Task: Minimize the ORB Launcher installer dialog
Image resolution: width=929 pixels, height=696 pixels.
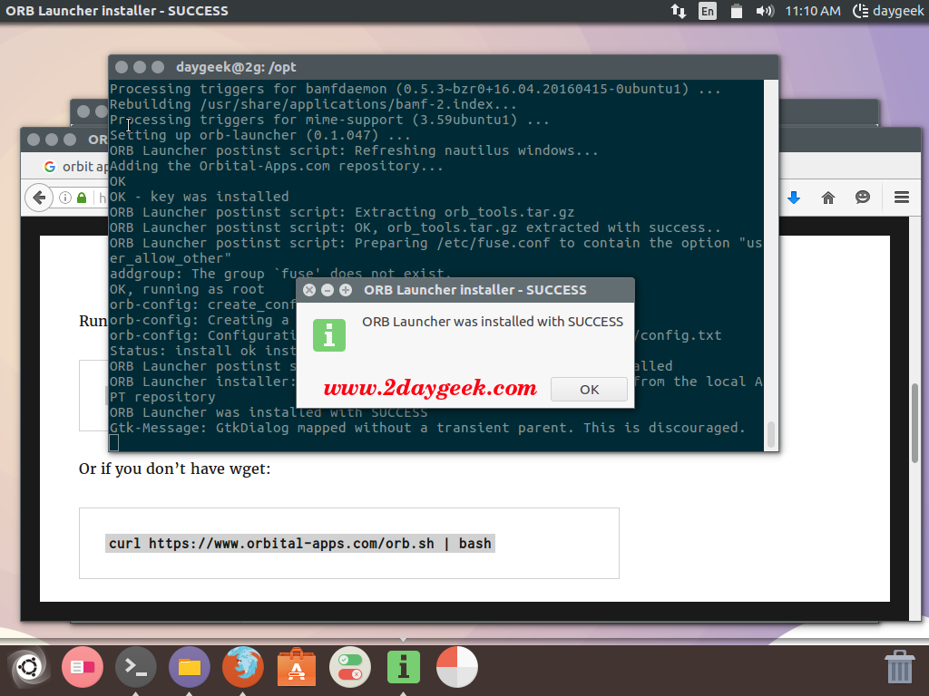Action: [x=327, y=290]
